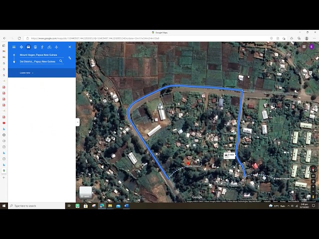Click search icon in destination field

pos(61,61)
